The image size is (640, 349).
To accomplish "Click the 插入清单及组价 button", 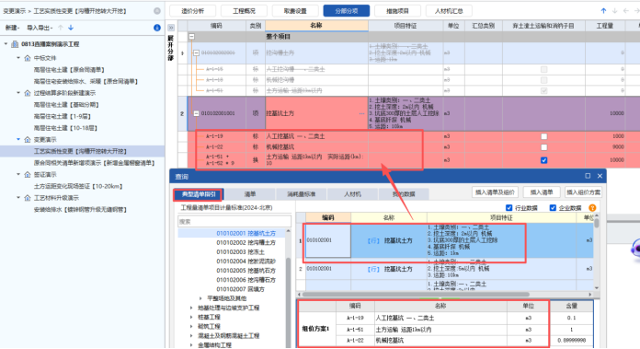I will point(495,192).
